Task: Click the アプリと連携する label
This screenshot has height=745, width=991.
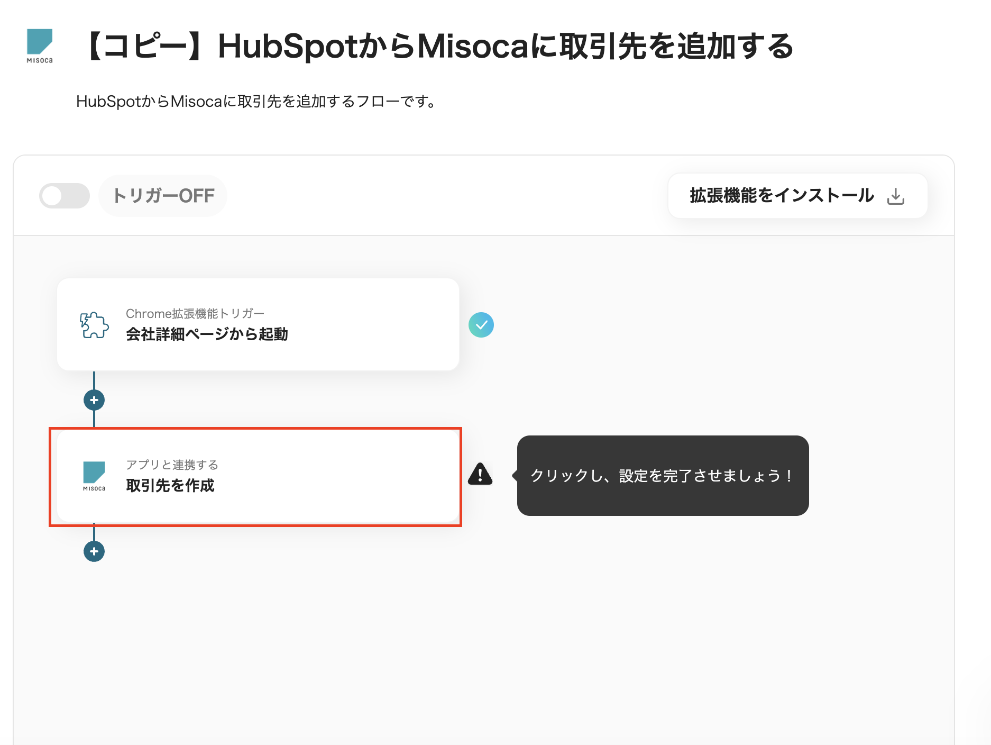Action: (172, 465)
